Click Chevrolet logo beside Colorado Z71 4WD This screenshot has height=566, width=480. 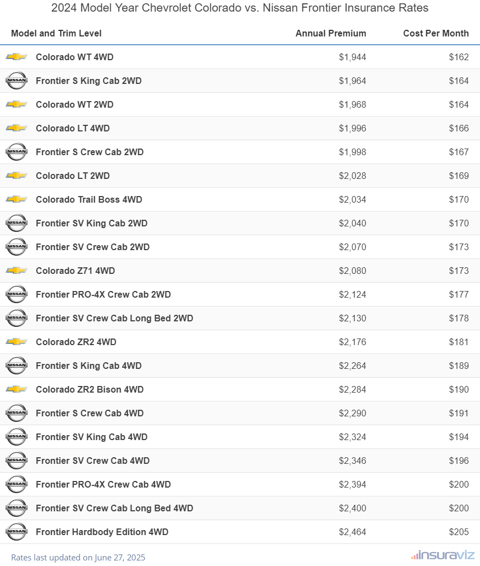tap(17, 271)
